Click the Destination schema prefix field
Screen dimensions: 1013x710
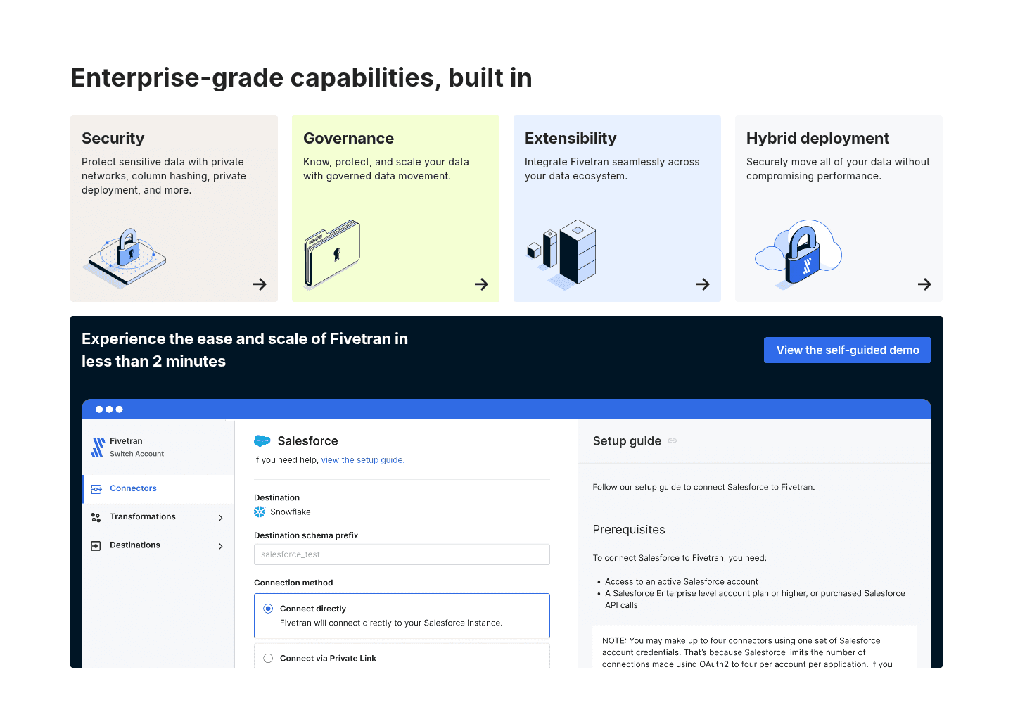click(x=402, y=554)
